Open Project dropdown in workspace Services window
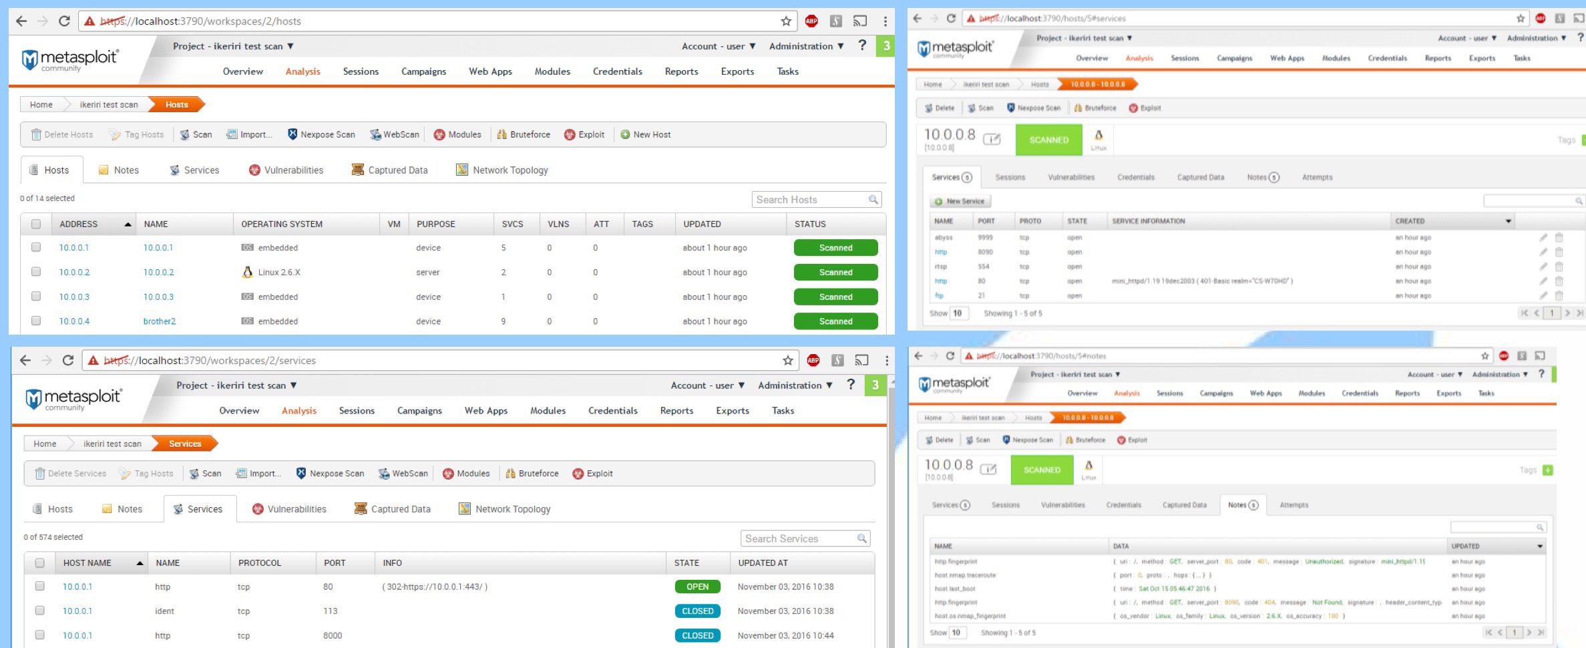 click(x=236, y=385)
